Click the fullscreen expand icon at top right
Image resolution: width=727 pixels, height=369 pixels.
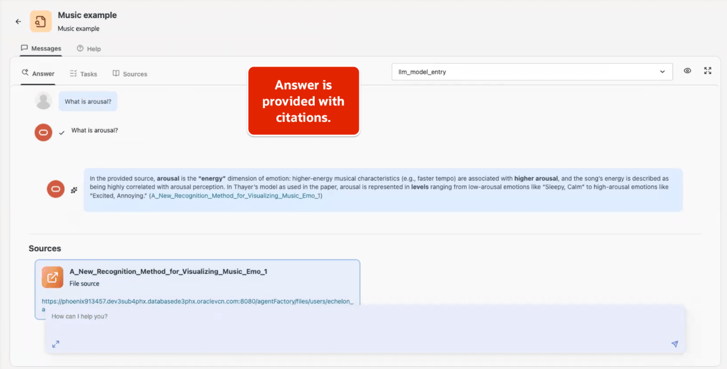708,71
